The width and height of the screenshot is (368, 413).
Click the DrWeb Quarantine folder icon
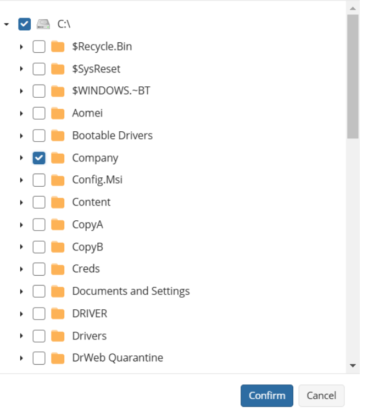tap(58, 358)
